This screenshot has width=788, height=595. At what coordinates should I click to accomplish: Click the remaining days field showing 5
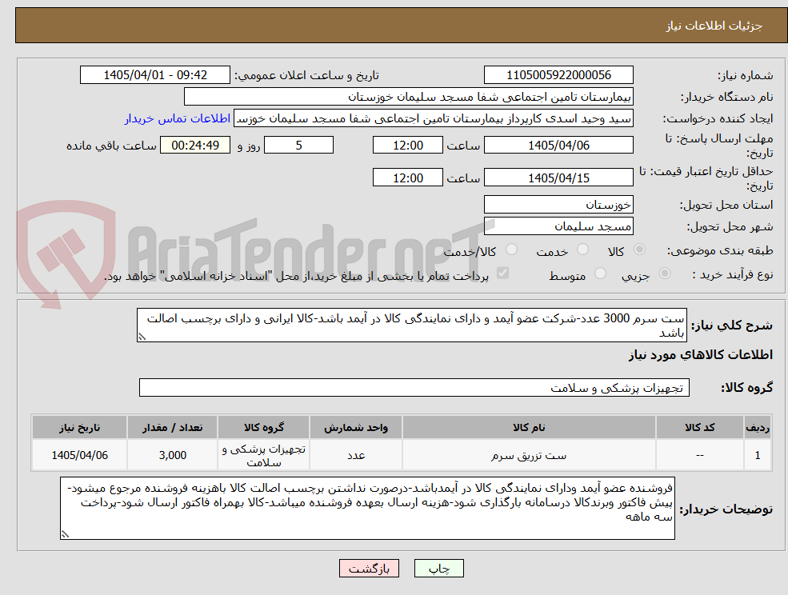298,146
